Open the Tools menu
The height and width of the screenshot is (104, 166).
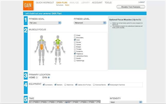pyautogui.click(x=108, y=3)
